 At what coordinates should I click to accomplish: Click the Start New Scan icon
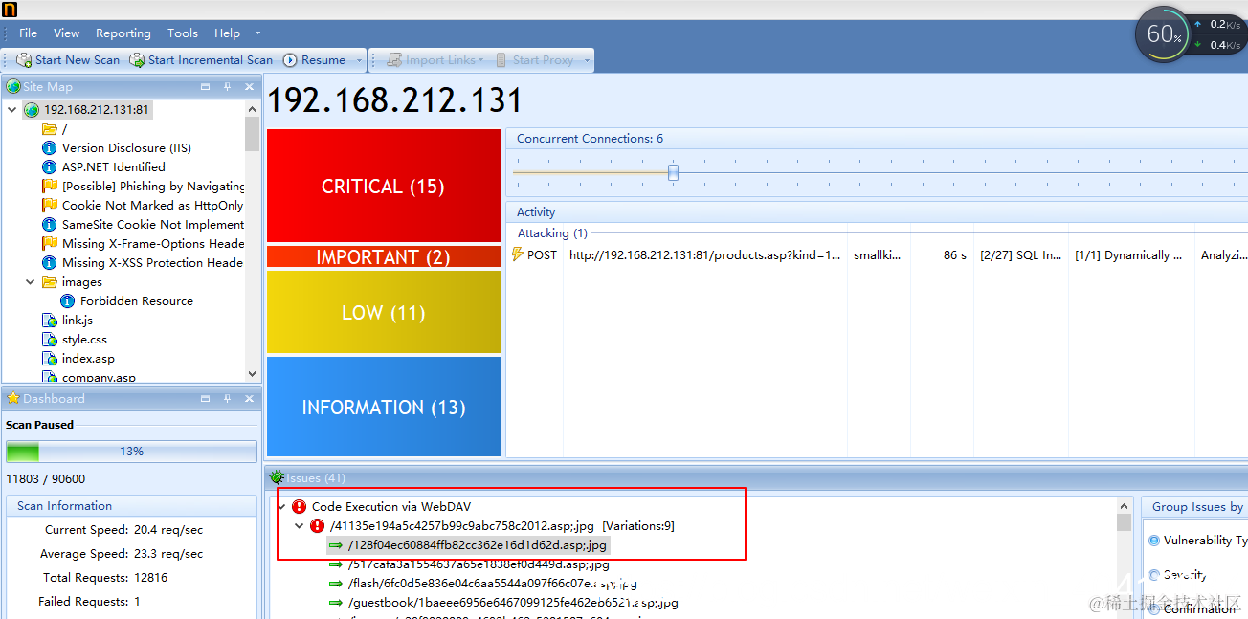24,59
